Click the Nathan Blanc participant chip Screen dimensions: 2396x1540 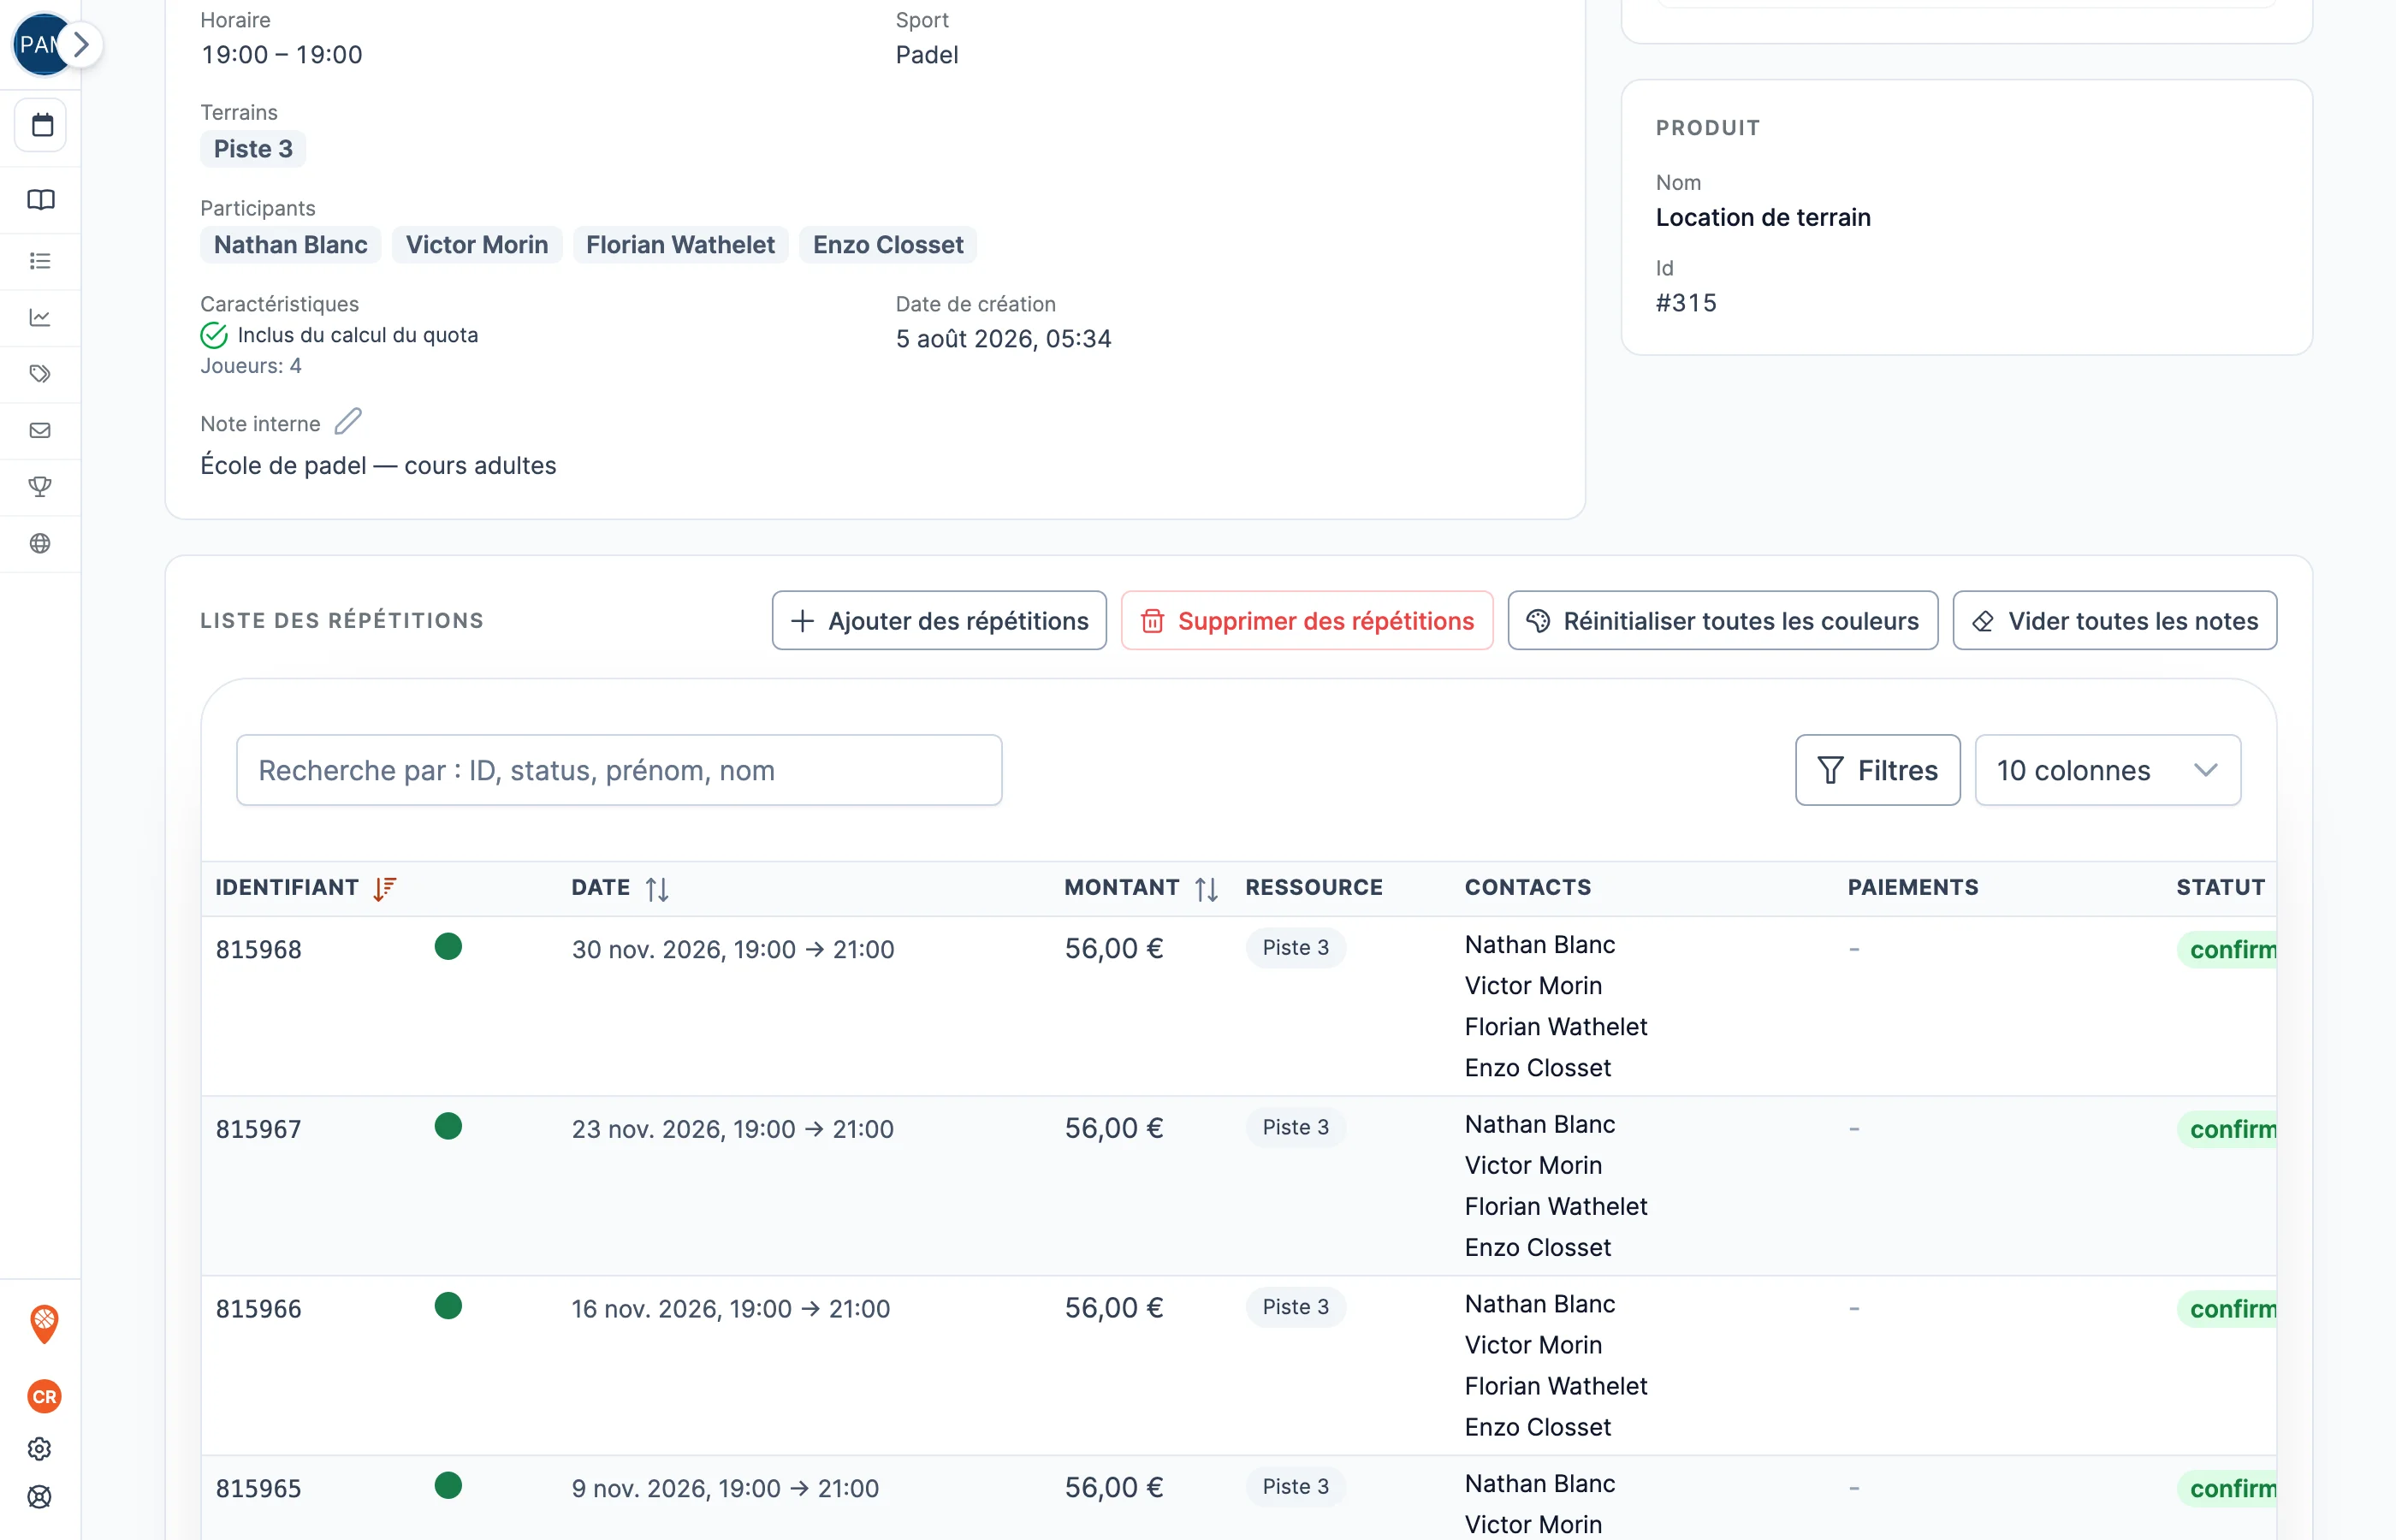291,245
